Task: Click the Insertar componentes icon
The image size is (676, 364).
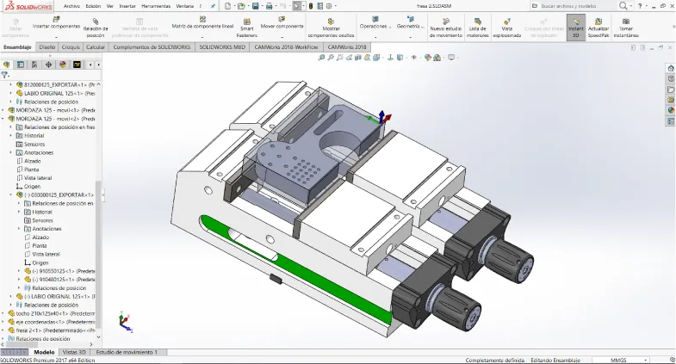Action: coord(56,21)
